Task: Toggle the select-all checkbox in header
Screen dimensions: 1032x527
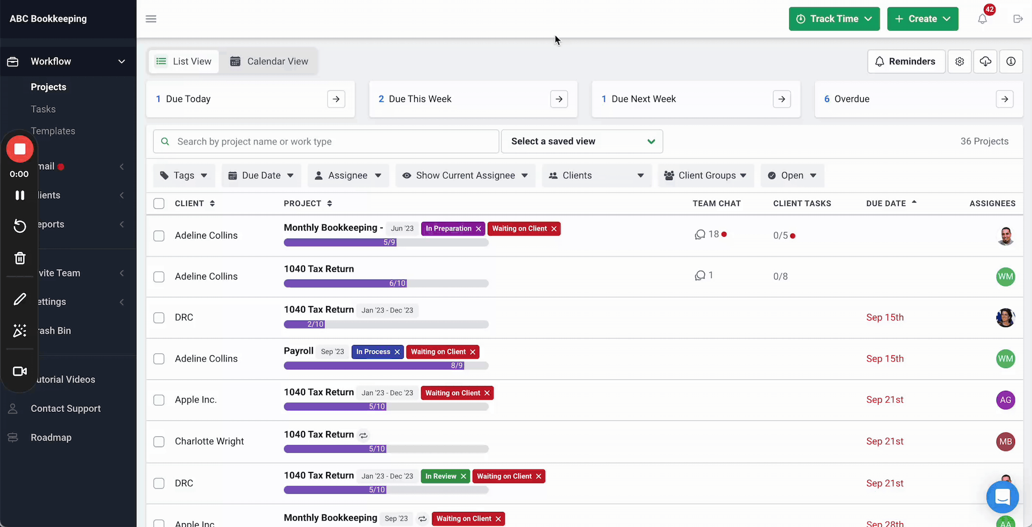Action: (159, 203)
